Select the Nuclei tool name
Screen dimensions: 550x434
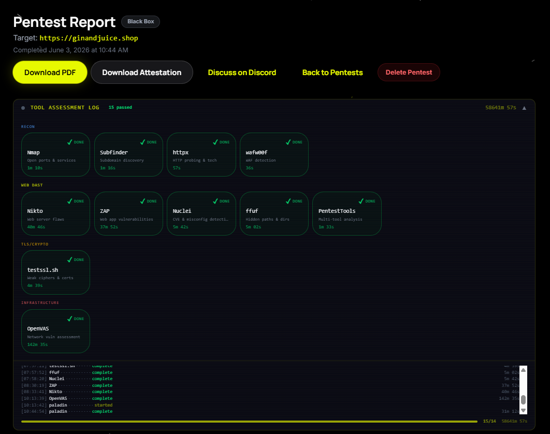(182, 211)
